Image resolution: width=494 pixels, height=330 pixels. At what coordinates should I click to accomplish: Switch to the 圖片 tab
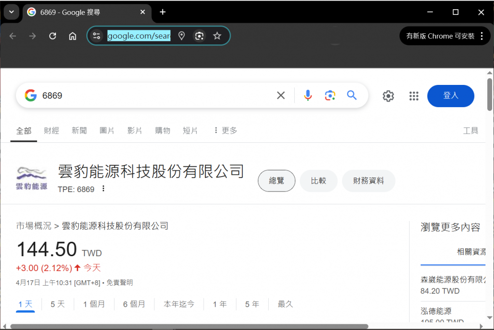tap(107, 130)
